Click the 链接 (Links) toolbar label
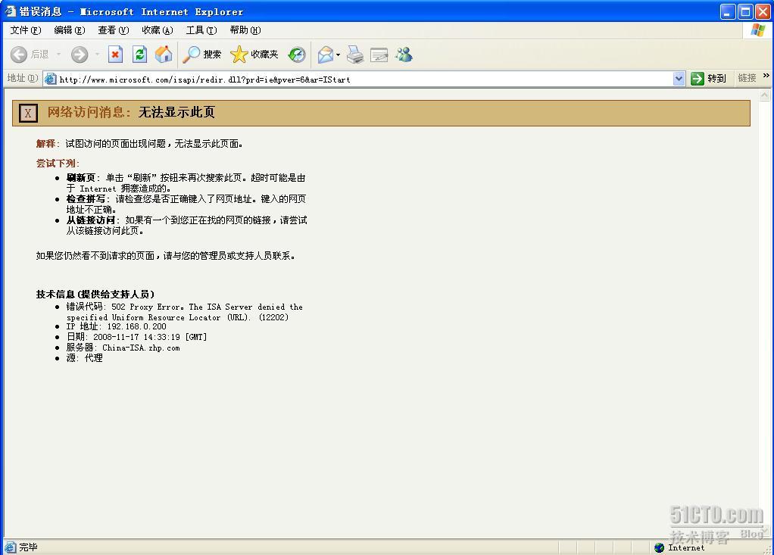Image resolution: width=774 pixels, height=555 pixels. pyautogui.click(x=747, y=78)
